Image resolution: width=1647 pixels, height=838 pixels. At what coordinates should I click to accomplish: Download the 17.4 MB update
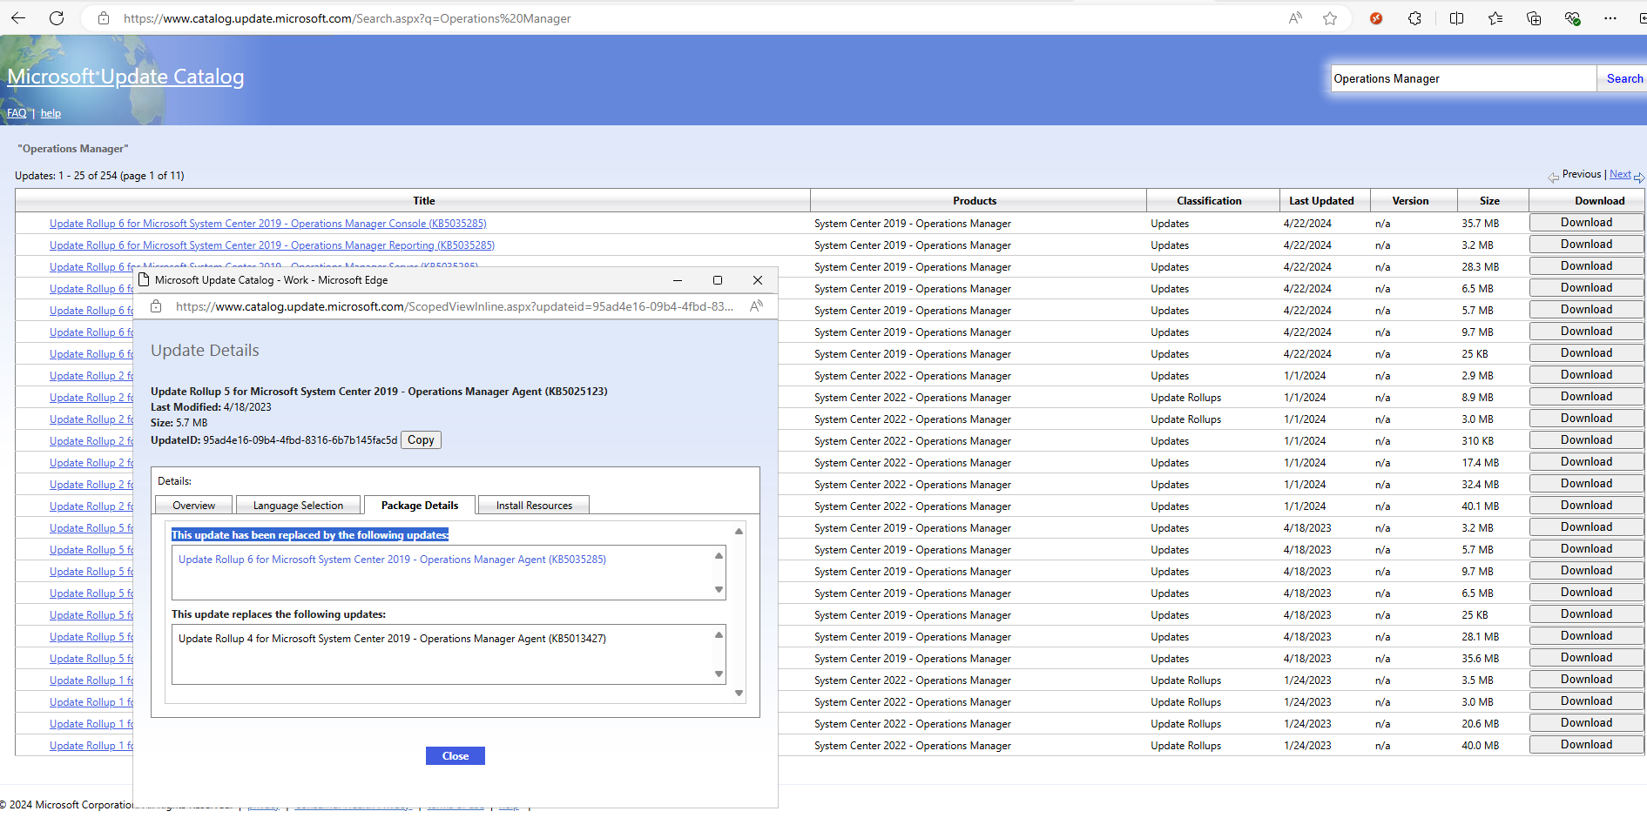(x=1586, y=462)
